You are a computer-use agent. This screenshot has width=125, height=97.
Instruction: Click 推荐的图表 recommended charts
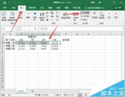pos(42,16)
